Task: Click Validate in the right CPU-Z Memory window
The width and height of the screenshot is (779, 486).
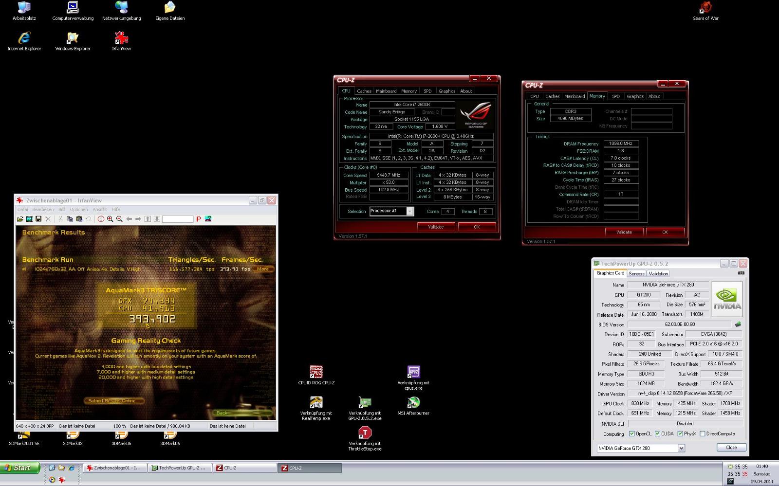Action: click(624, 232)
